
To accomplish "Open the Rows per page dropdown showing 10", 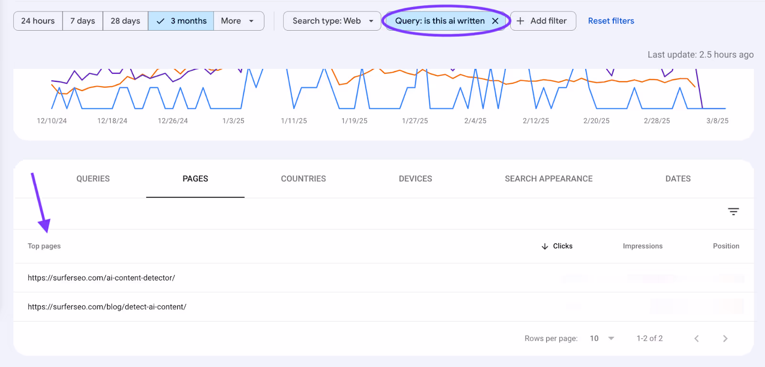I will (602, 338).
